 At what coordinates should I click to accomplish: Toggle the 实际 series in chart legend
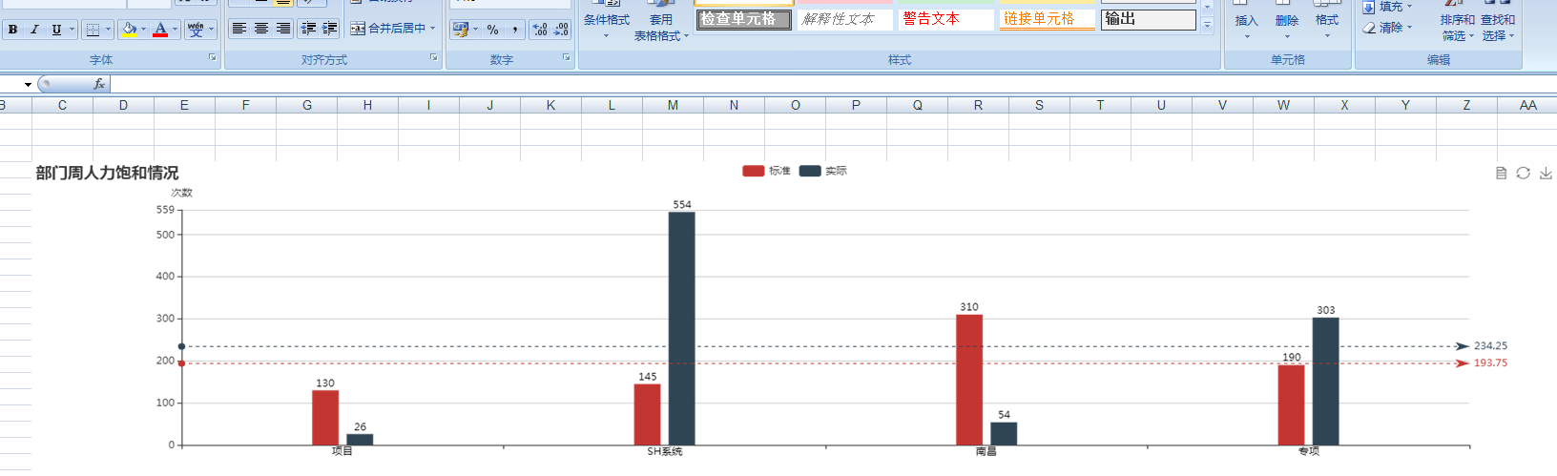coord(823,171)
